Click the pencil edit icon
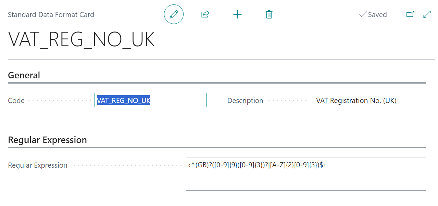This screenshot has width=438, height=206. pyautogui.click(x=174, y=14)
